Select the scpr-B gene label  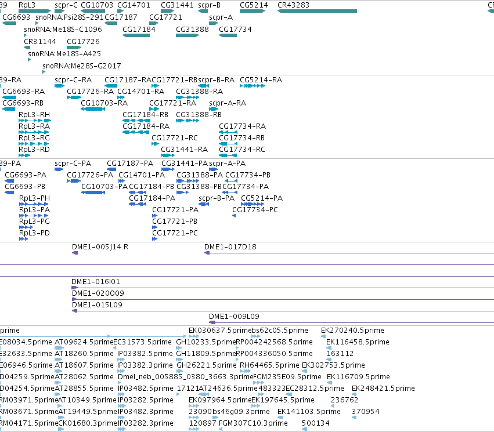pos(209,5)
